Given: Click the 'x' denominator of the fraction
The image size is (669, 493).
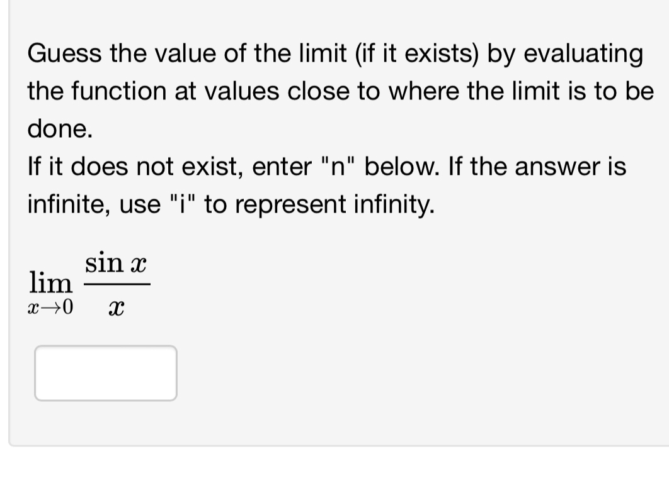Looking at the screenshot, I should coord(117,306).
